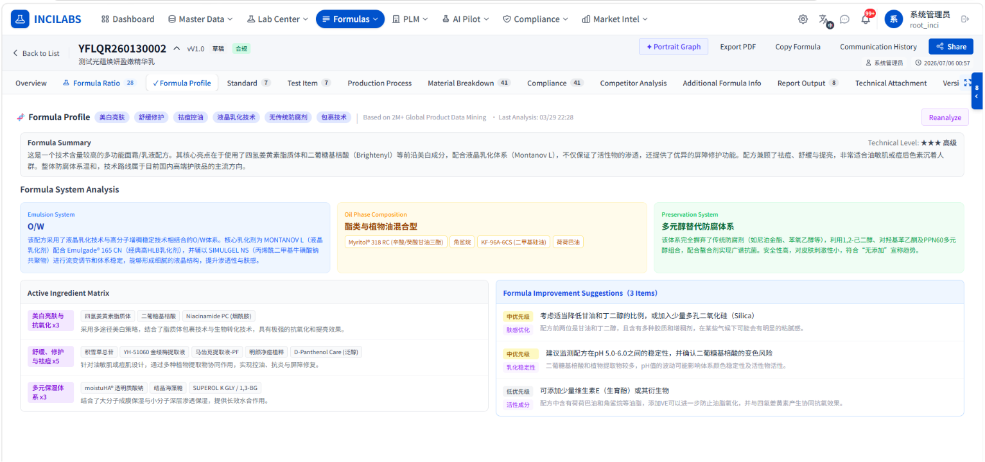Reanalyze the formula profile

[945, 117]
